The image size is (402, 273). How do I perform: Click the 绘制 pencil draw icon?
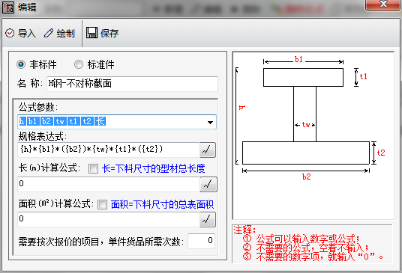49,33
